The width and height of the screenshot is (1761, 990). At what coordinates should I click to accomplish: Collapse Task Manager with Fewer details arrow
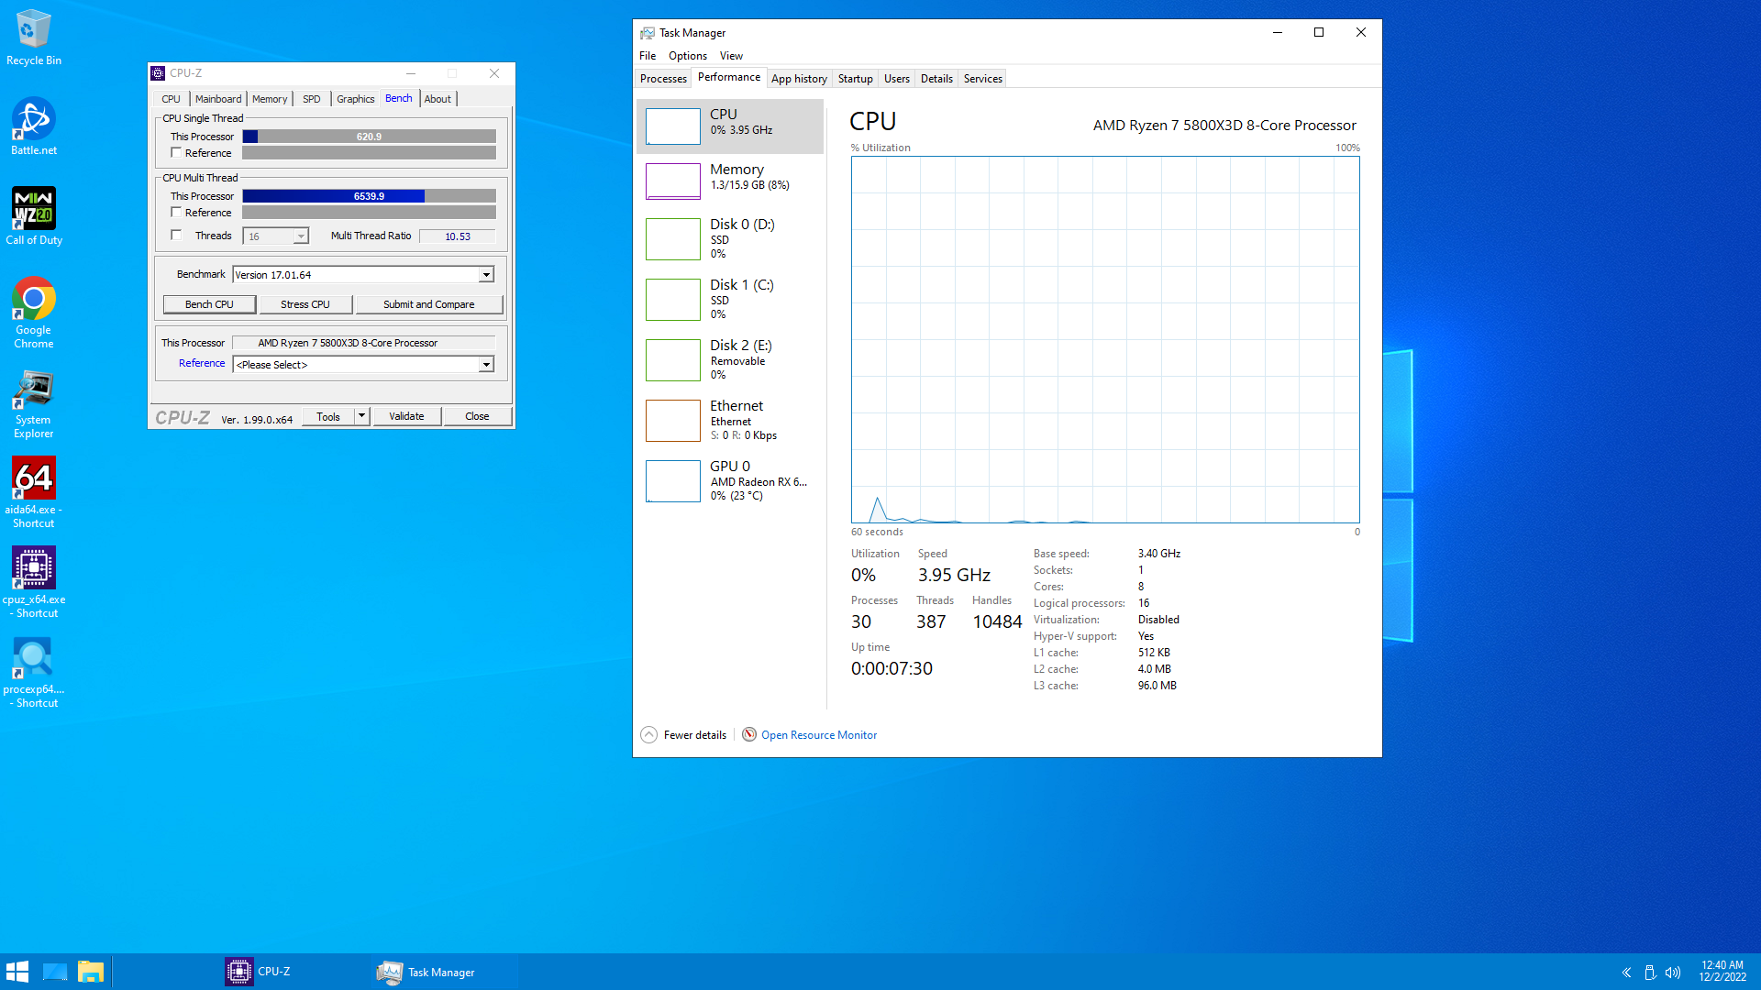[x=649, y=734]
